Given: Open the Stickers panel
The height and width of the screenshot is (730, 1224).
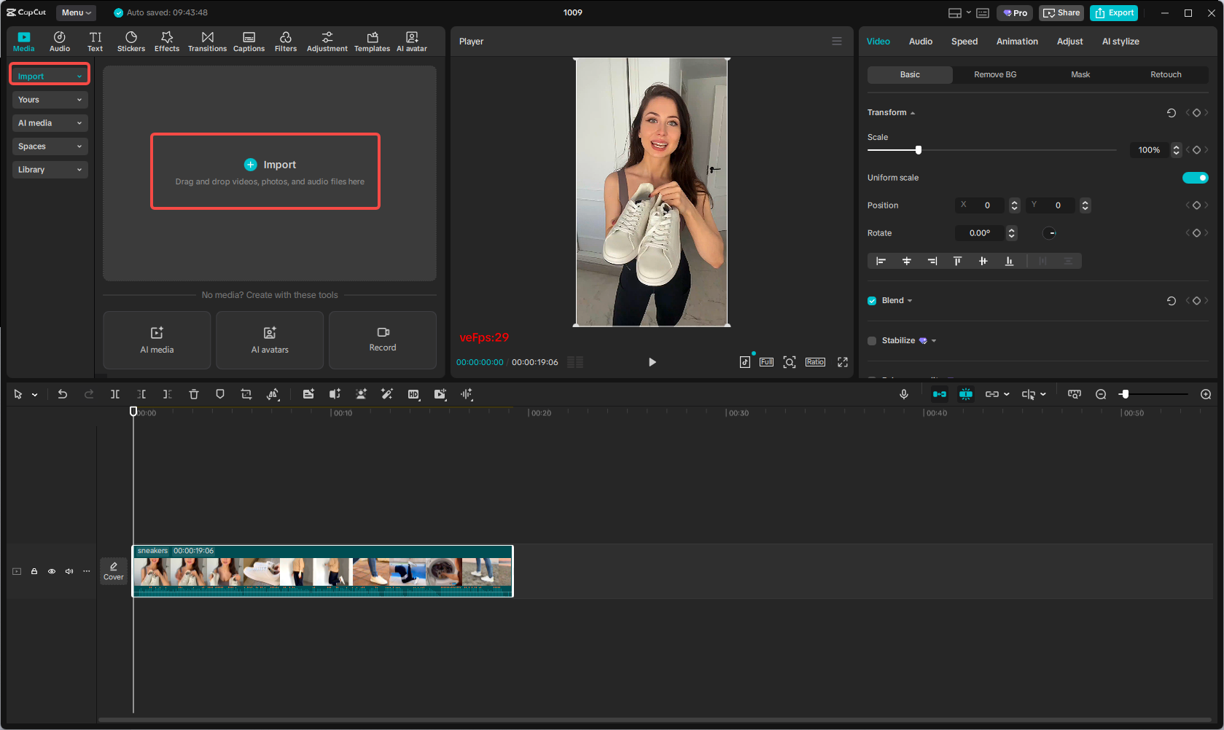Looking at the screenshot, I should pos(131,41).
